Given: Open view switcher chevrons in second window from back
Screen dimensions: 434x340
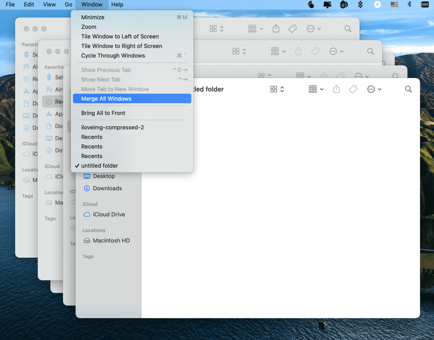Looking at the screenshot, I should [244, 51].
